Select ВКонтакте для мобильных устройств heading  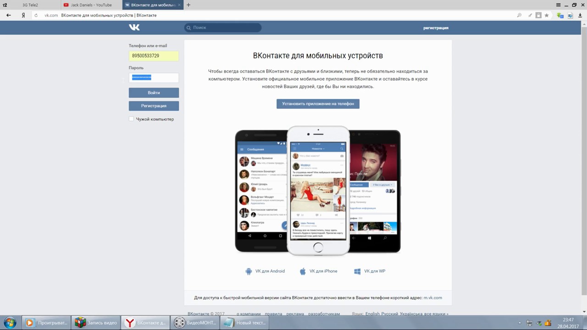(x=318, y=55)
